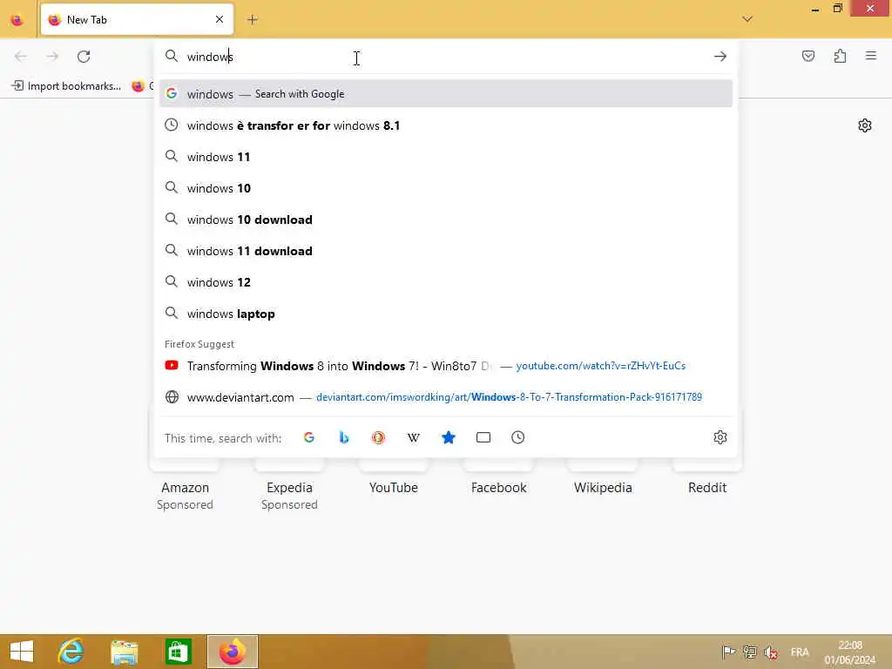Screen dimensions: 892x669
Task: Go back to previous page
Action: point(21,57)
